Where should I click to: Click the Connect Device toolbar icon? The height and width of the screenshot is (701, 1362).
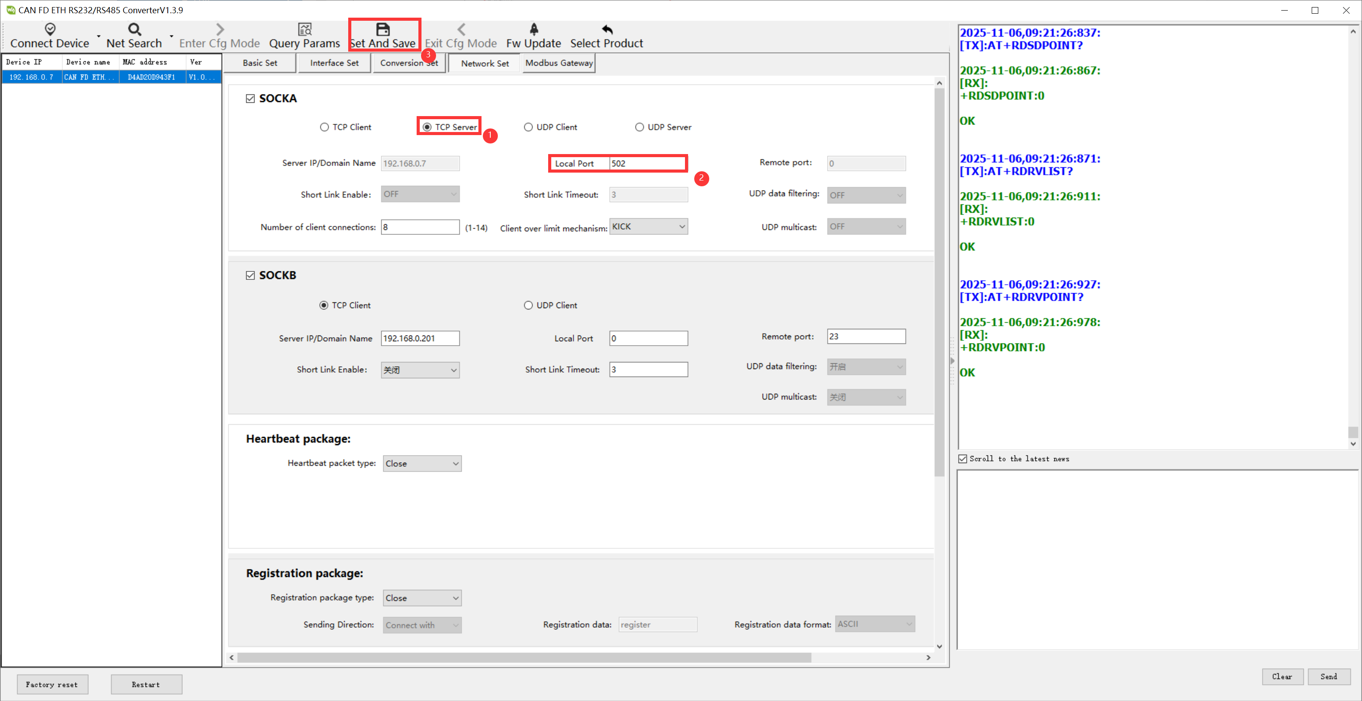tap(50, 29)
